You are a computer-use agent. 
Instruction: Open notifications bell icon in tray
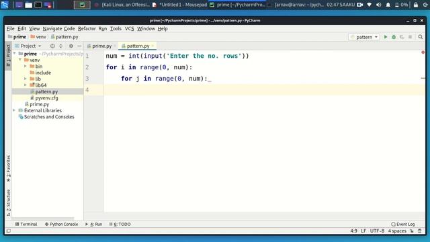[388, 5]
